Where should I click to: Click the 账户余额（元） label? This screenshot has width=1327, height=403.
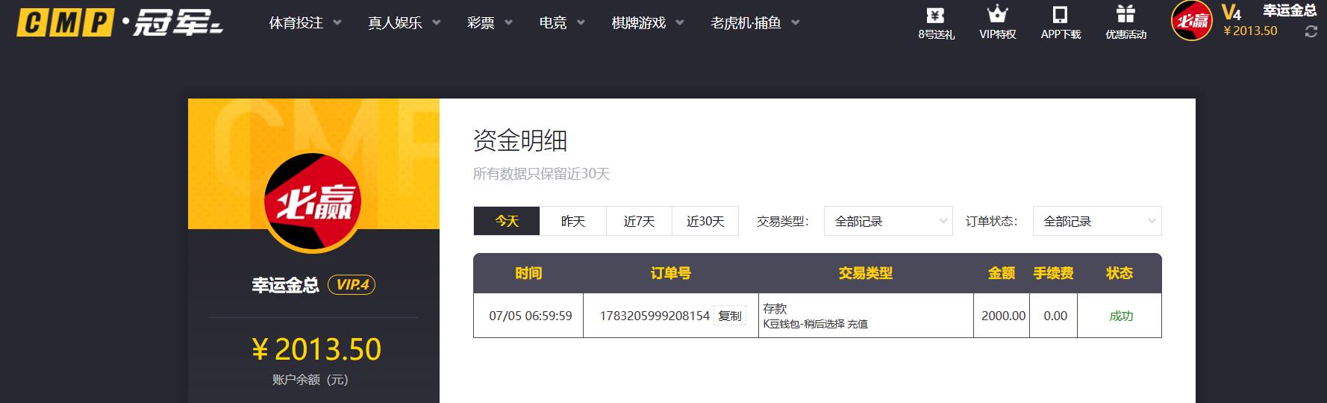(310, 380)
